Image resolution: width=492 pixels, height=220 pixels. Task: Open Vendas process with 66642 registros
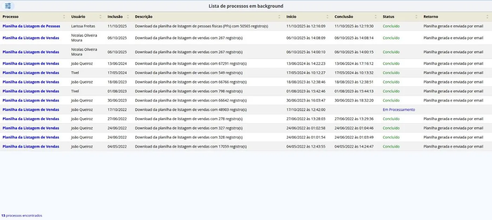coord(31,100)
